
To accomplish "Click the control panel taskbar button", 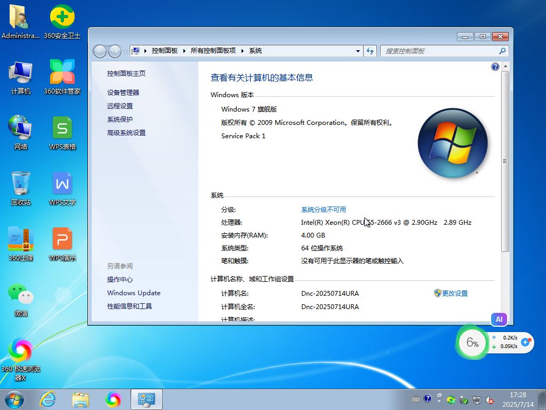I will [x=147, y=399].
